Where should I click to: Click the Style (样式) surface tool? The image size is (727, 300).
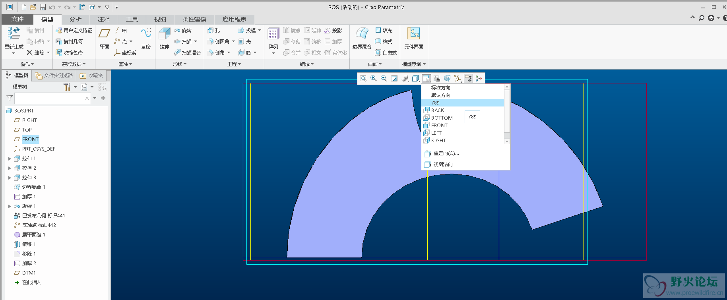(384, 41)
